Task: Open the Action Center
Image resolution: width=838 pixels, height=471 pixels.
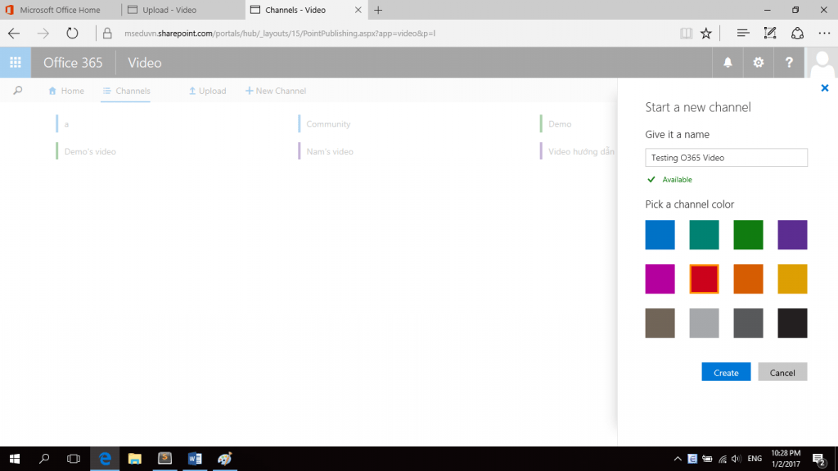Action: click(x=818, y=459)
